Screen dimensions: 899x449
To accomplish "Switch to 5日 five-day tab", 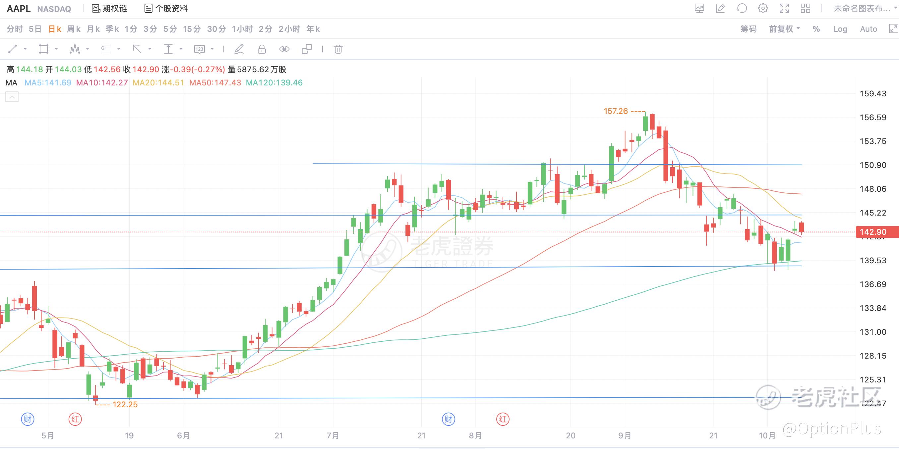I will pyautogui.click(x=35, y=29).
